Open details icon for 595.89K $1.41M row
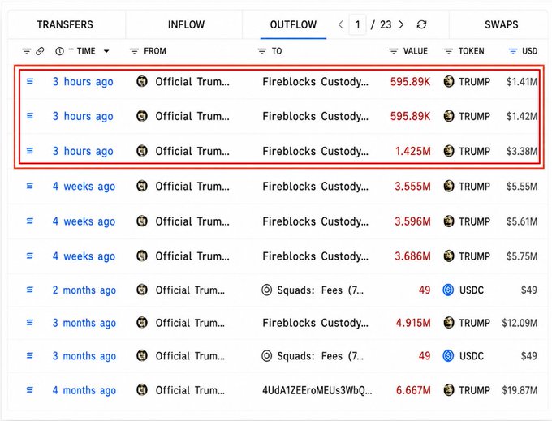Screen dimensions: 552x421 pyautogui.click(x=30, y=81)
